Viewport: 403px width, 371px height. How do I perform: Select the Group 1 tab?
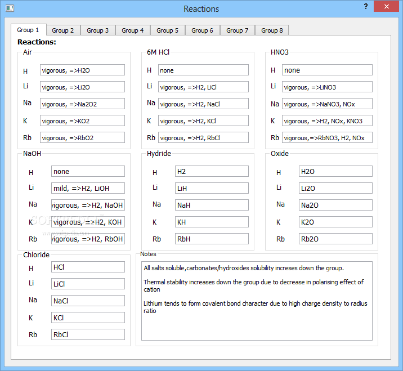pos(28,30)
